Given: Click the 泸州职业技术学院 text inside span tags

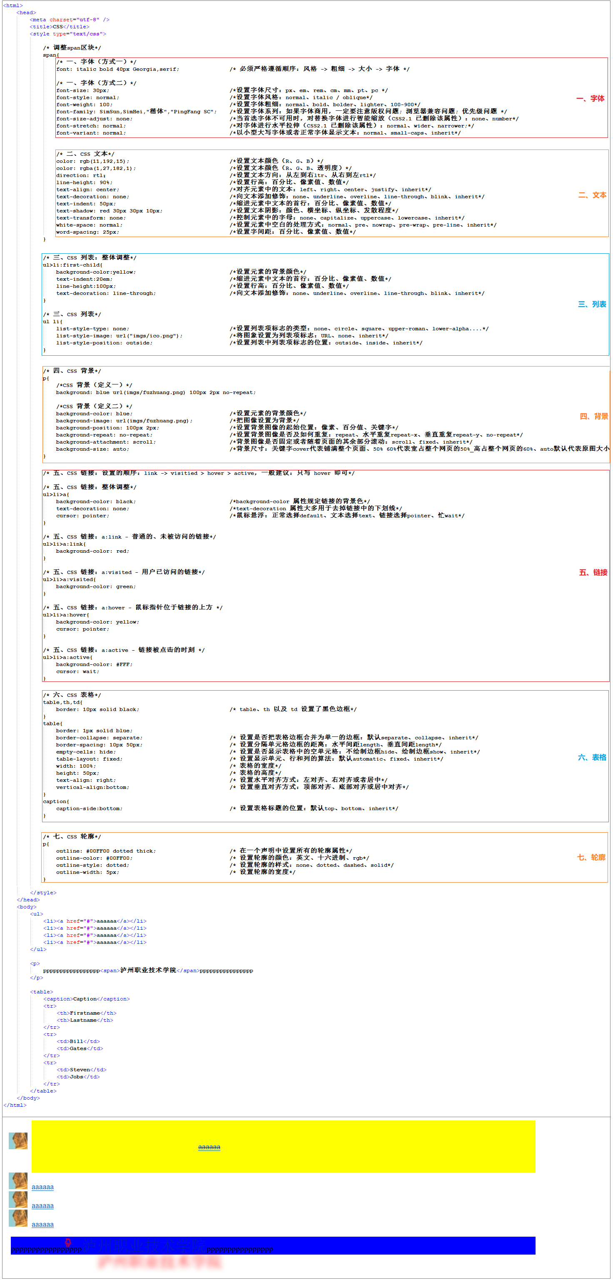Looking at the screenshot, I should coord(148,971).
